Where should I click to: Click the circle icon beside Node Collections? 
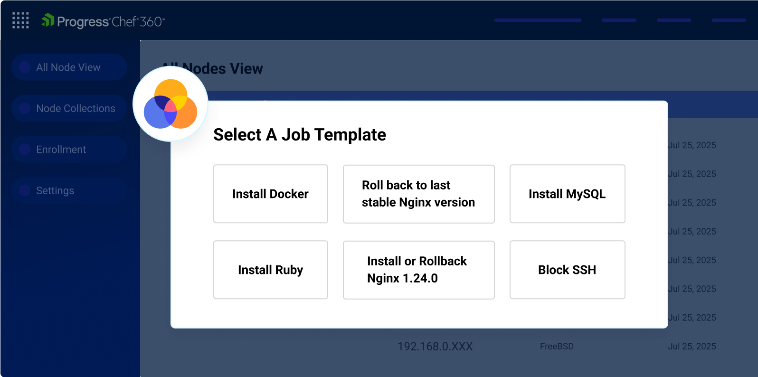click(x=25, y=108)
